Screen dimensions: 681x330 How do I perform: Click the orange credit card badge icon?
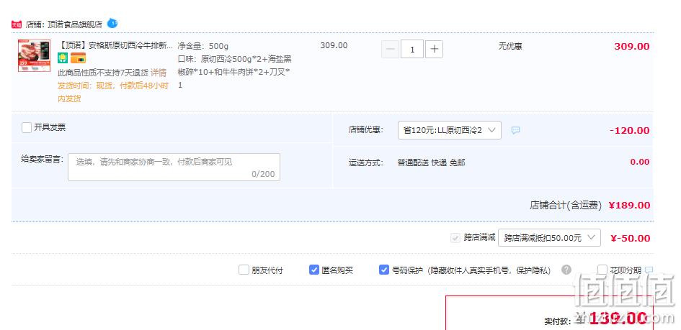tap(78, 58)
